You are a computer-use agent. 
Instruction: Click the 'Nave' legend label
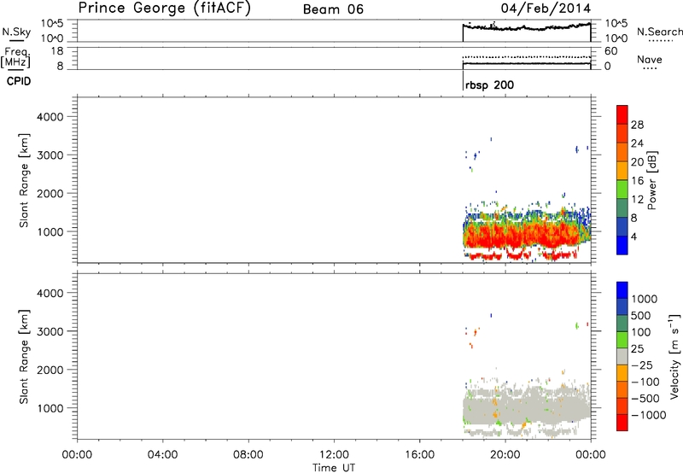click(x=650, y=59)
